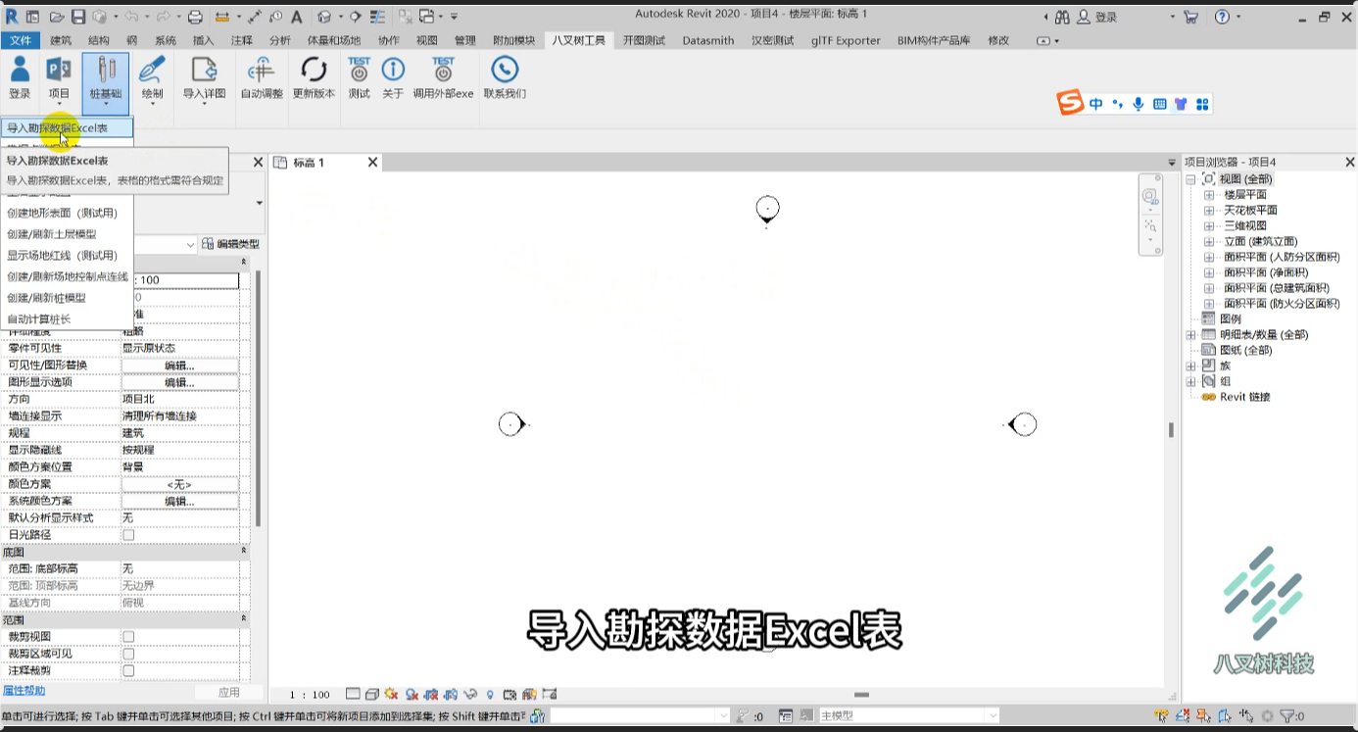This screenshot has width=1358, height=732.
Task: Open the 绘制 drawing tool
Action: coord(152,78)
